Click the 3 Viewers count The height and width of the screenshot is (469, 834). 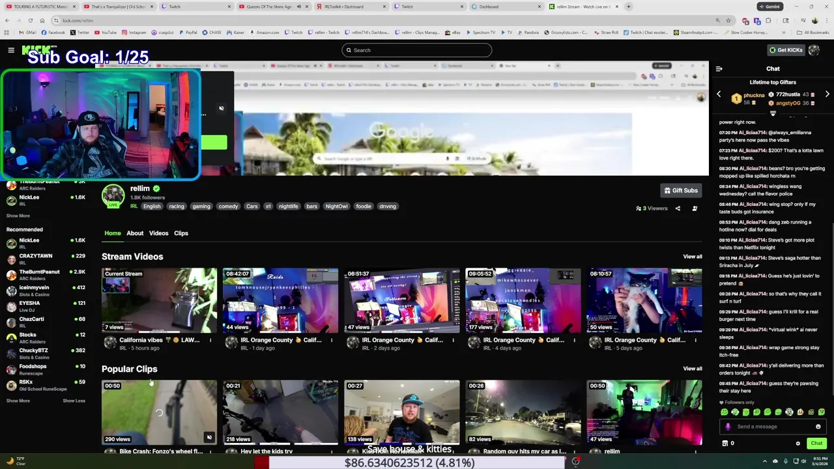click(652, 208)
